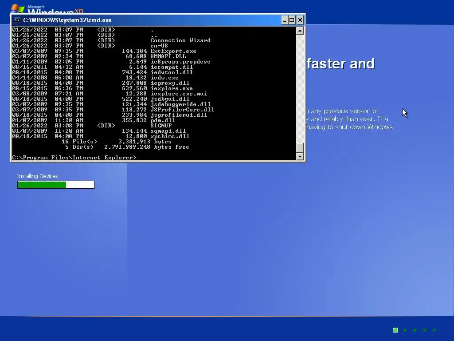Click the ExtExport.exe file row
The width and height of the screenshot is (454, 341).
(104, 51)
